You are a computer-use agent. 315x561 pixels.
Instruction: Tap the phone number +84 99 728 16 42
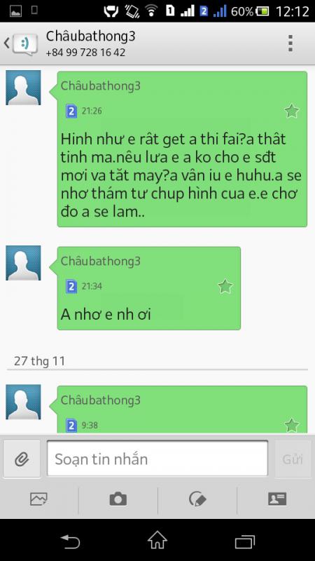pos(85,53)
